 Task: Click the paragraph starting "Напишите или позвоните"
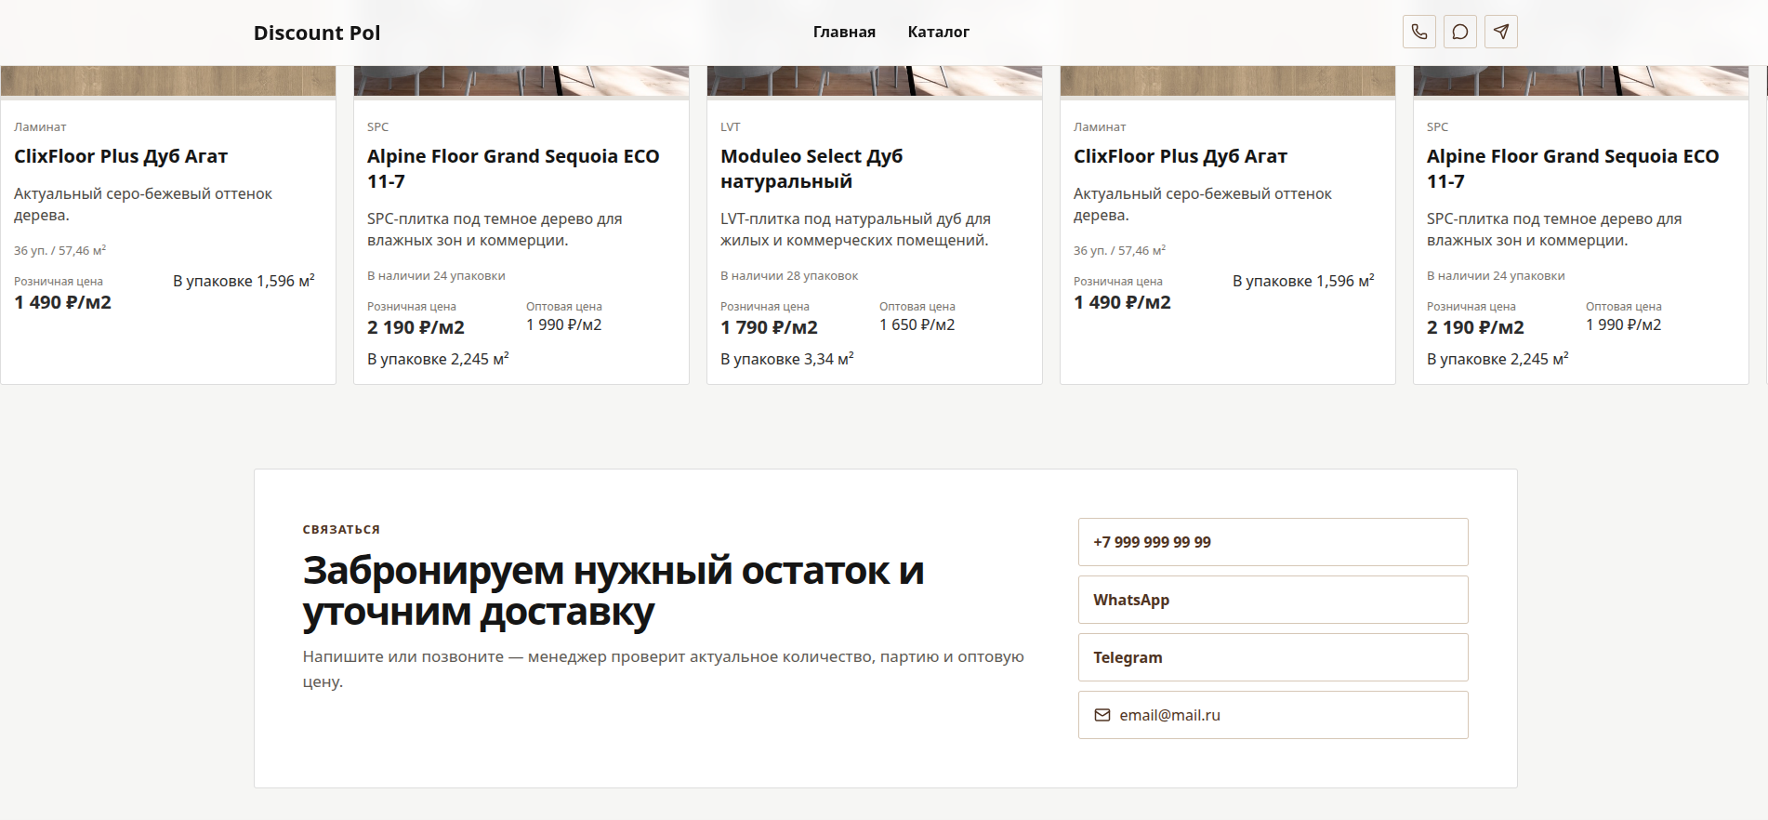663,668
